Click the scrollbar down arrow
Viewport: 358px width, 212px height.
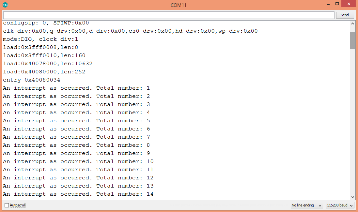pos(353,197)
